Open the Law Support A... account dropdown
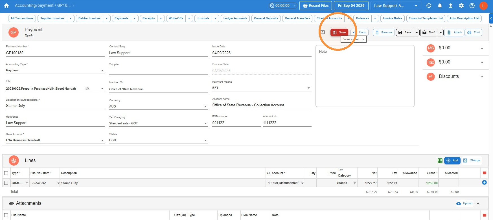The width and height of the screenshot is (493, 220). point(396,6)
